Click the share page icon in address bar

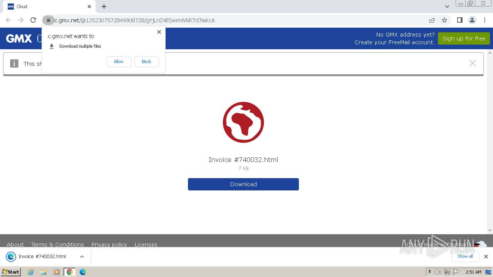coord(432,20)
